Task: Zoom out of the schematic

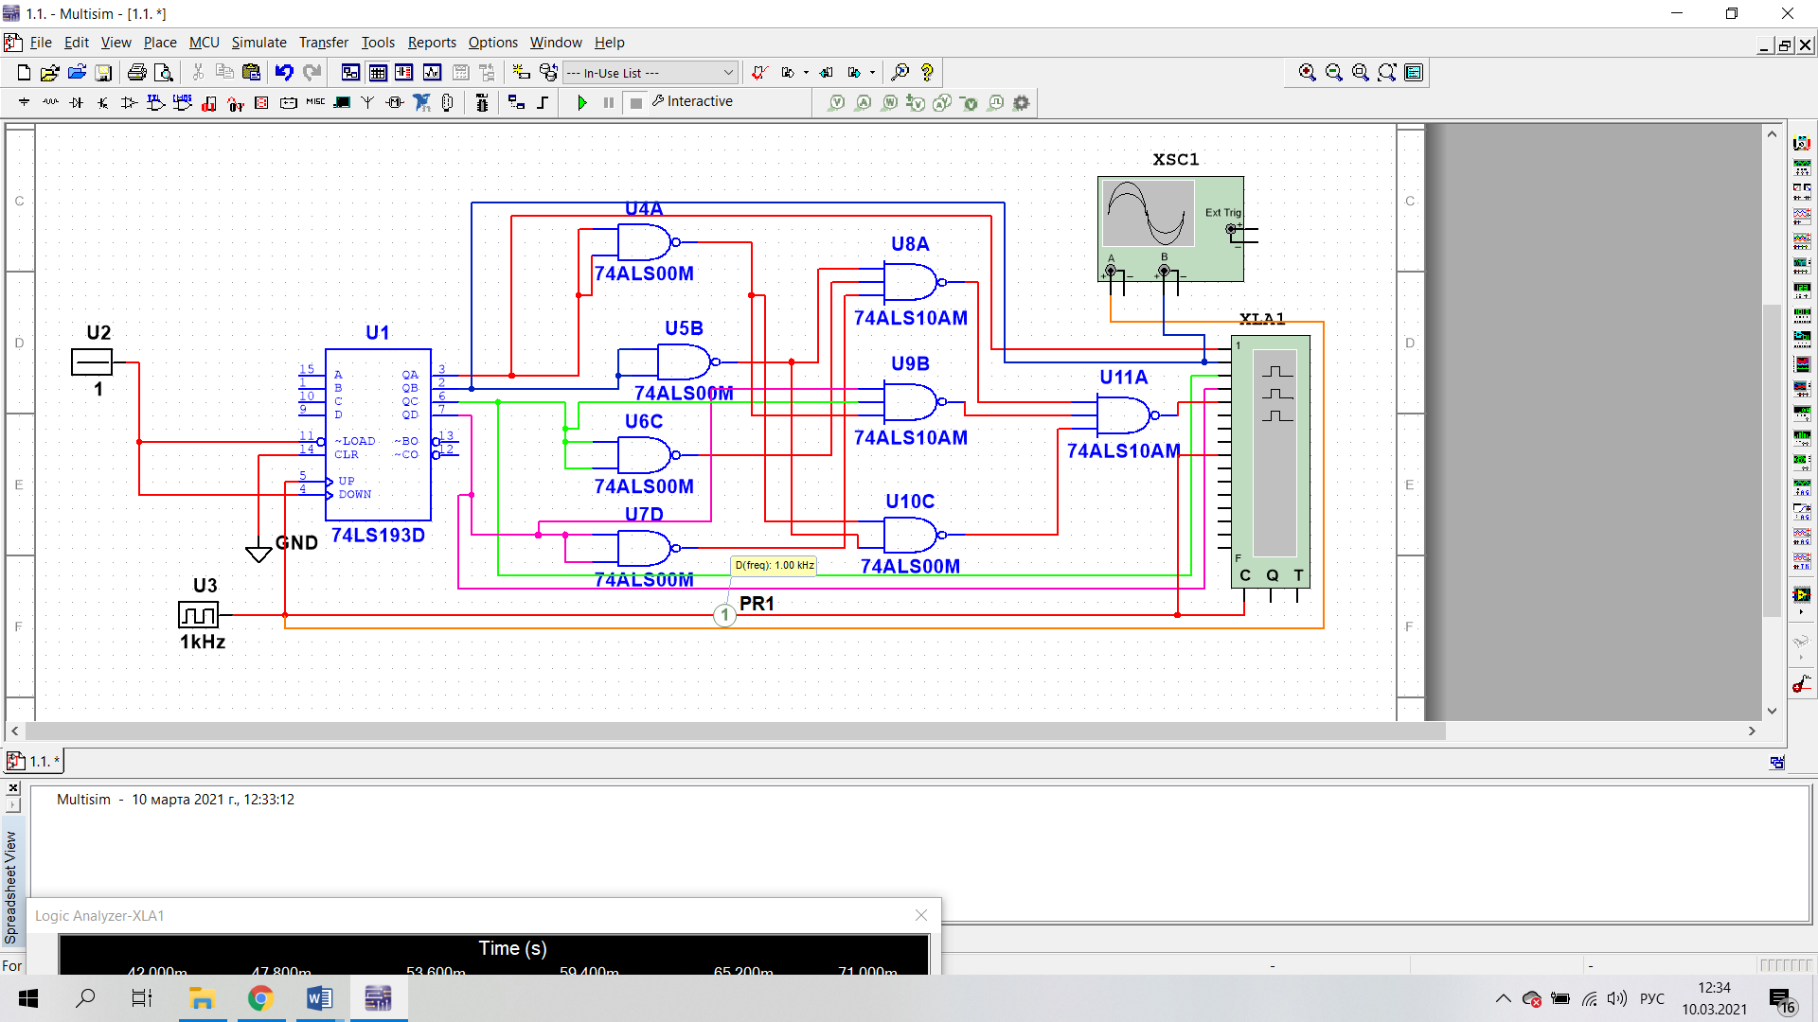Action: point(1334,73)
